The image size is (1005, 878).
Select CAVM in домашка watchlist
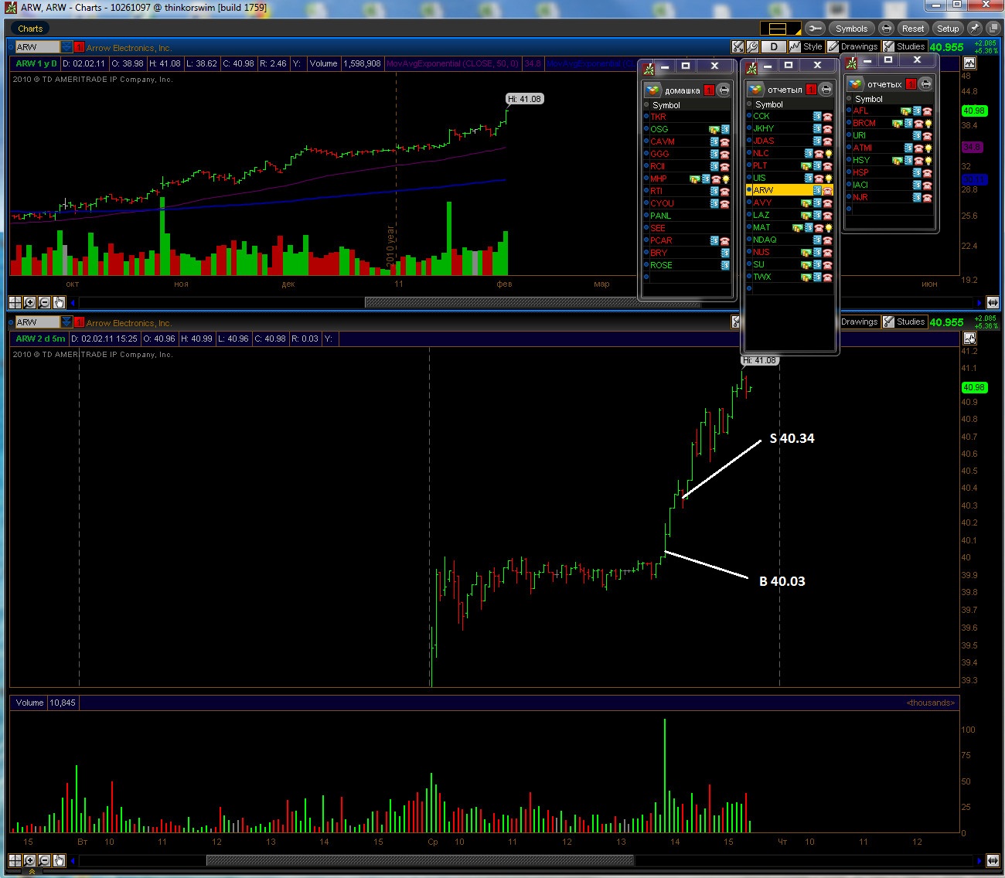(687, 141)
